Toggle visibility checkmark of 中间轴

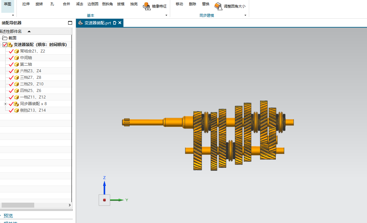11,58
